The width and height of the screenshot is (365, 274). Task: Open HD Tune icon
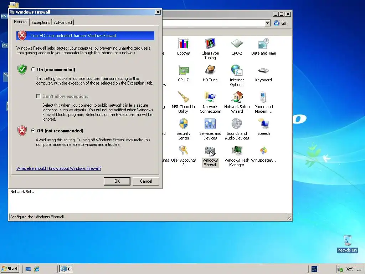click(x=210, y=73)
